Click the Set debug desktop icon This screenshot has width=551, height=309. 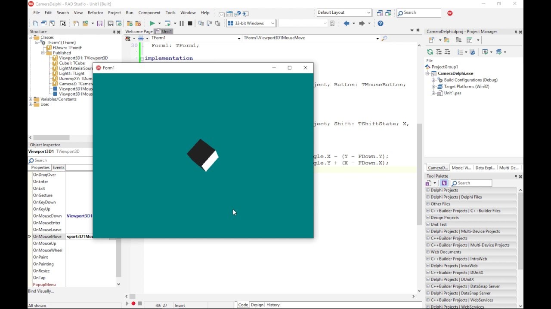[x=388, y=13]
